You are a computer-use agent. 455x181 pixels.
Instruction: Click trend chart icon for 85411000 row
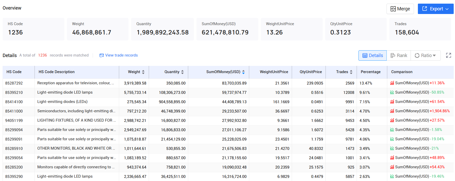pos(392,111)
